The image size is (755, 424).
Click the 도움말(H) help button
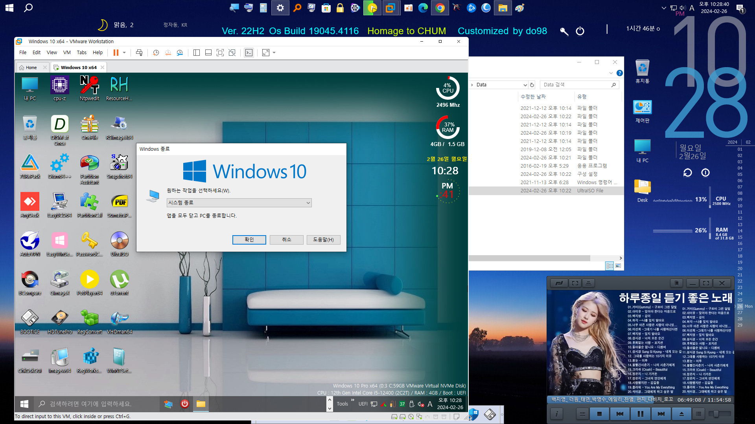click(324, 239)
